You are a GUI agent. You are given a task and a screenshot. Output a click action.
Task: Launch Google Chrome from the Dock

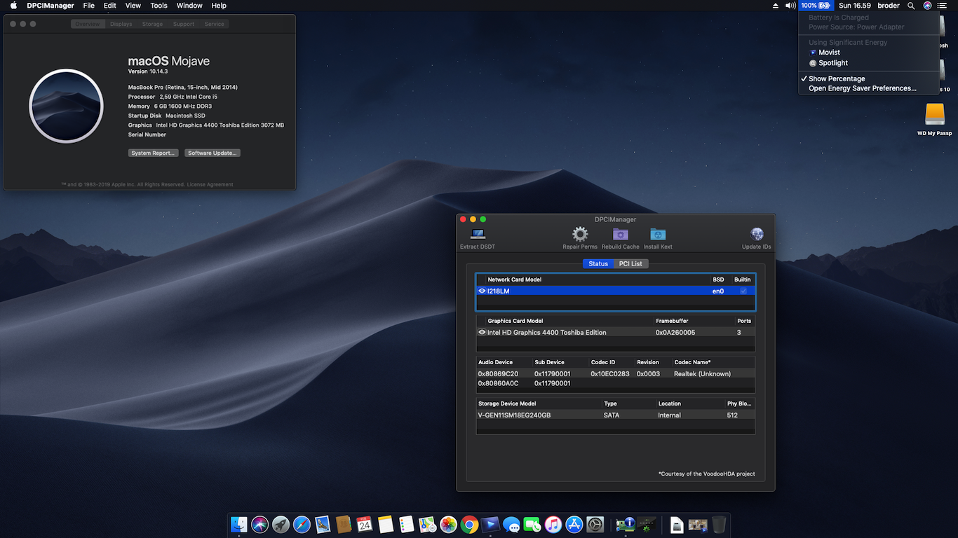point(469,524)
